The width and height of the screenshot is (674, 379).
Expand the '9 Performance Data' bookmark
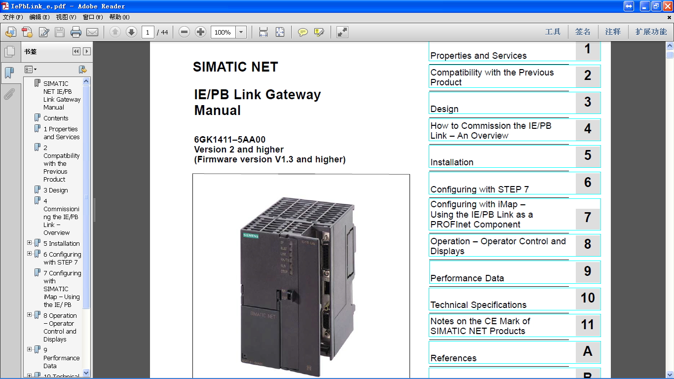30,349
